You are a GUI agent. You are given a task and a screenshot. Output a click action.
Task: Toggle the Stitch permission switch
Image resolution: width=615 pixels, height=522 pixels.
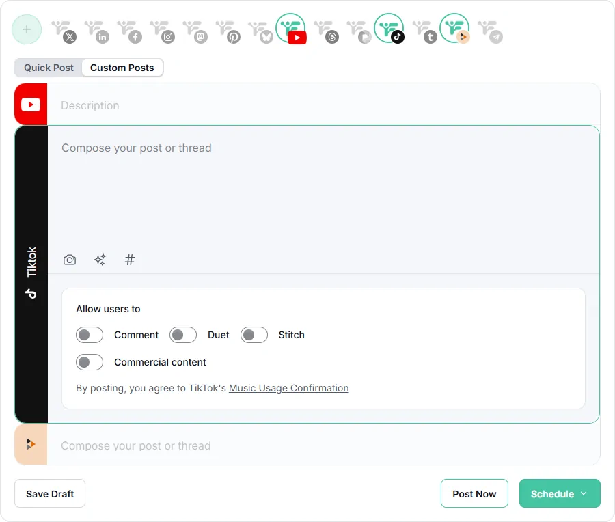254,335
